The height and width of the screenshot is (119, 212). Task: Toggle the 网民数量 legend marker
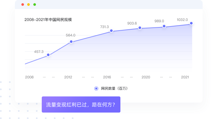(x=96, y=89)
